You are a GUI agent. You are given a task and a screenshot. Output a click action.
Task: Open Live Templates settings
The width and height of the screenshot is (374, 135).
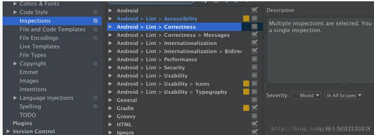click(x=40, y=46)
